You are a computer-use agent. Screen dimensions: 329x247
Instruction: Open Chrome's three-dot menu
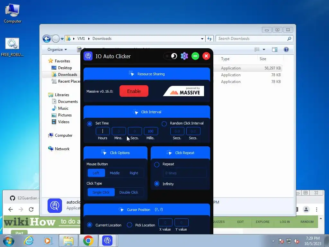pos(316,209)
